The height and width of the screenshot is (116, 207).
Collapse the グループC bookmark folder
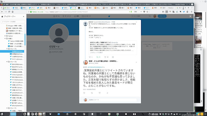tap(7, 108)
